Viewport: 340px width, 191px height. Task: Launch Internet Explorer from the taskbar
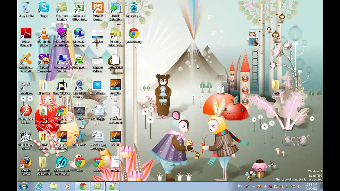tap(39, 186)
